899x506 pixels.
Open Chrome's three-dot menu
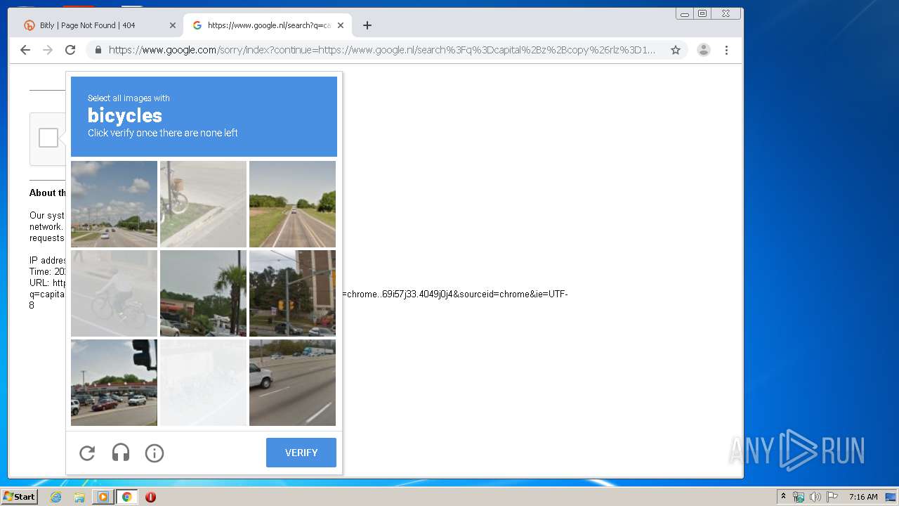726,50
